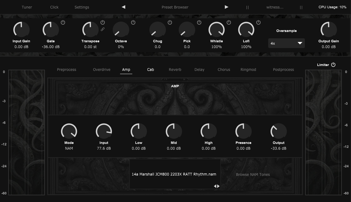Enable the Octave effect power icon
This screenshot has height=202, width=351.
133,22
